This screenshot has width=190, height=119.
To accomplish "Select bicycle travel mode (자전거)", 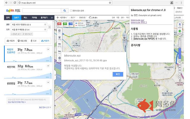I will pyautogui.click(x=45, y=41).
